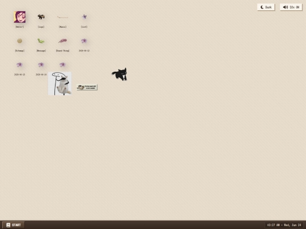Open the [Message] green dinosaur icon
This screenshot has width=306, height=229.
pos(41,41)
